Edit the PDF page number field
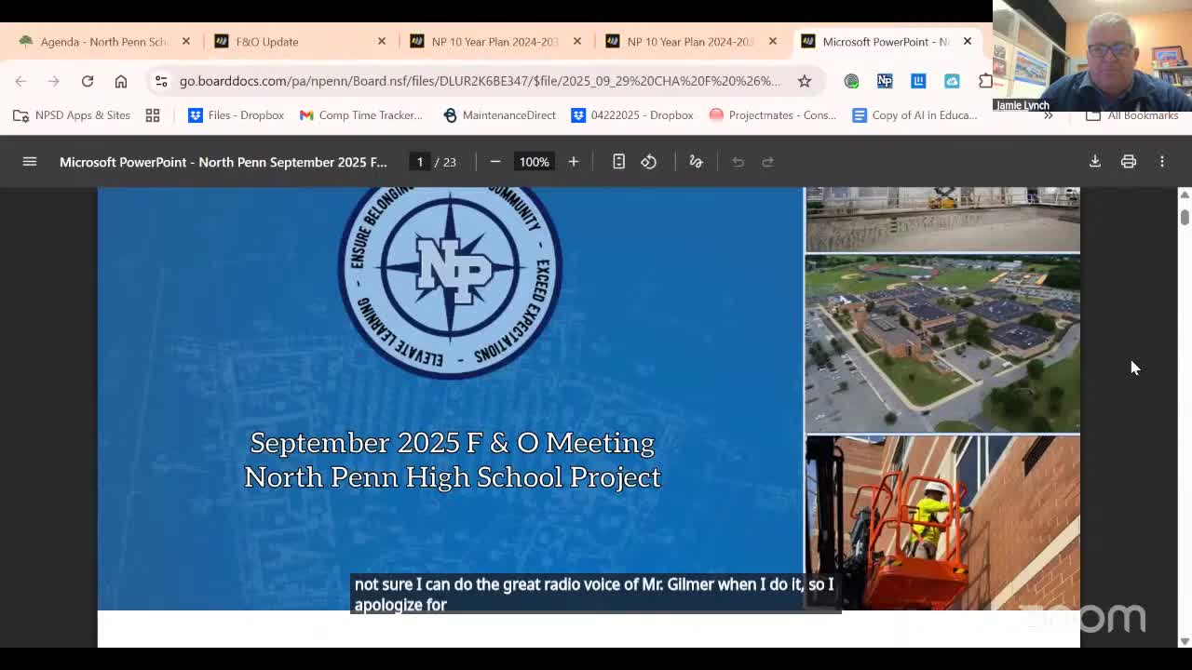Viewport: 1192px width, 670px height. coord(420,162)
